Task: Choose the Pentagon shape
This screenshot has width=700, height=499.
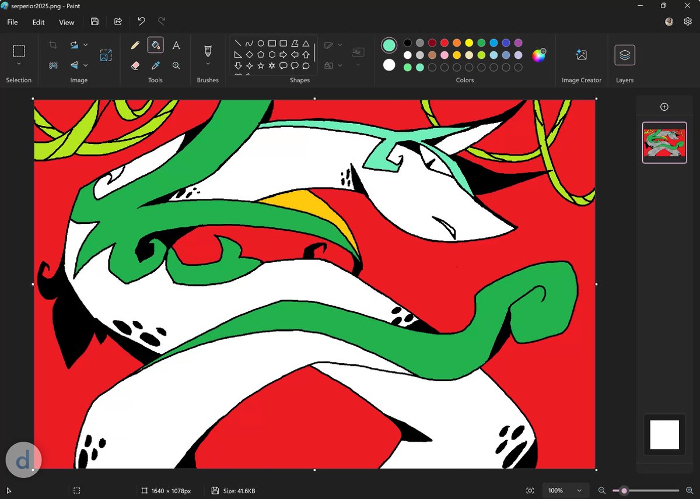Action: [261, 54]
